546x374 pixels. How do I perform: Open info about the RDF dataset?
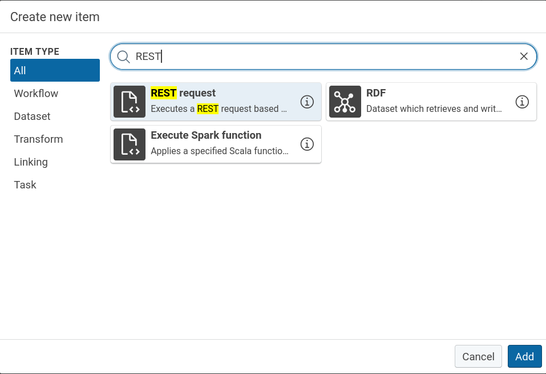pos(522,101)
